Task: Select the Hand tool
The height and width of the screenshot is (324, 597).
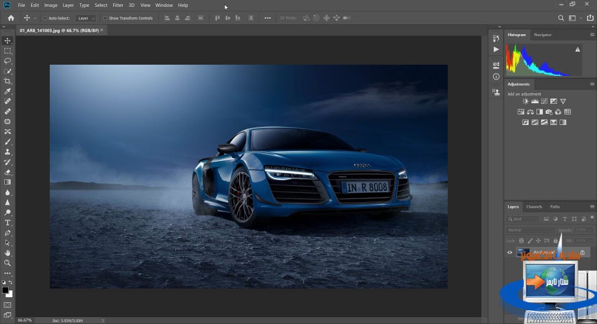Action: coord(7,253)
